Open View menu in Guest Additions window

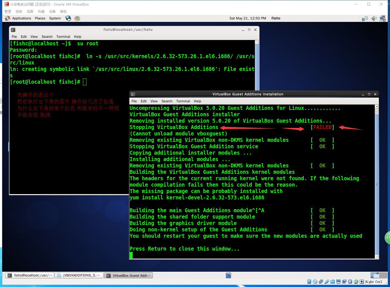point(154,101)
